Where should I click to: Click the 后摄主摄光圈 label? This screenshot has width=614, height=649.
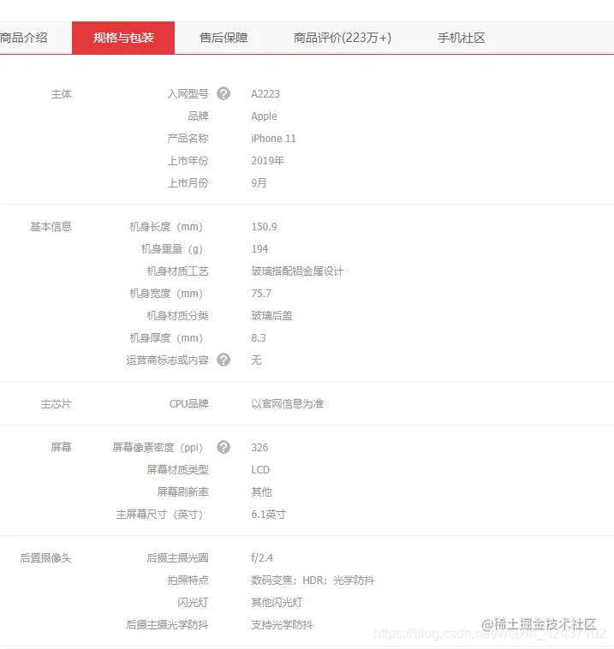coord(177,558)
